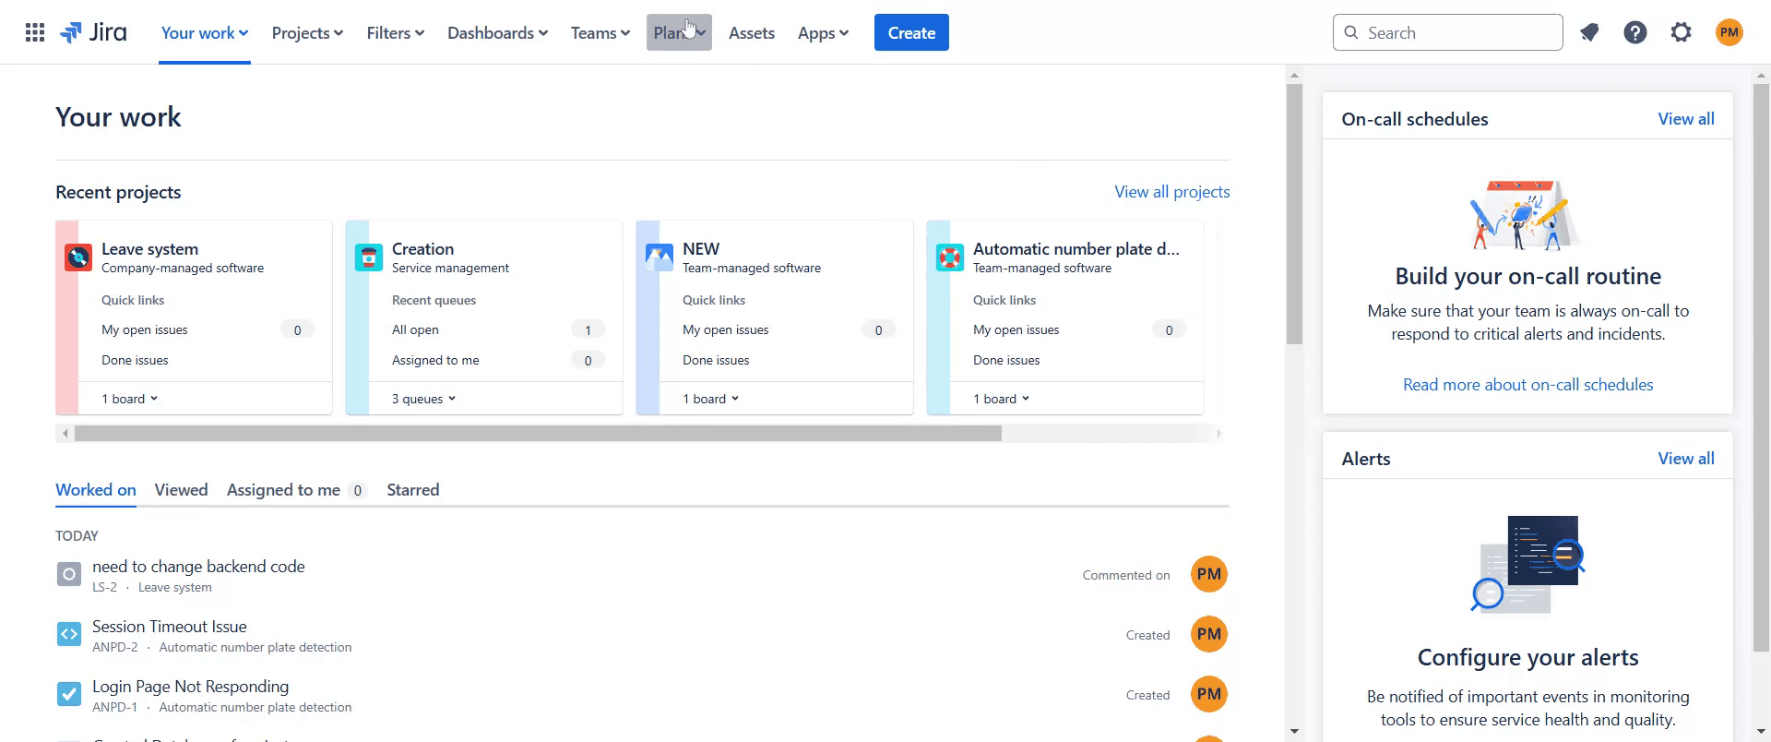Screen dimensions: 1771x742
Task: Open the notifications icon
Action: tap(1589, 32)
